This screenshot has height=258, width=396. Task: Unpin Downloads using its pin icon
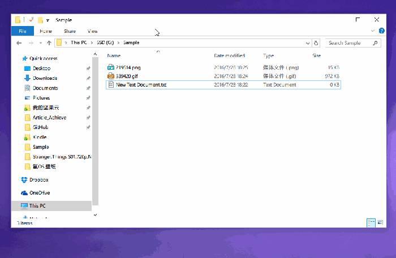pos(88,78)
